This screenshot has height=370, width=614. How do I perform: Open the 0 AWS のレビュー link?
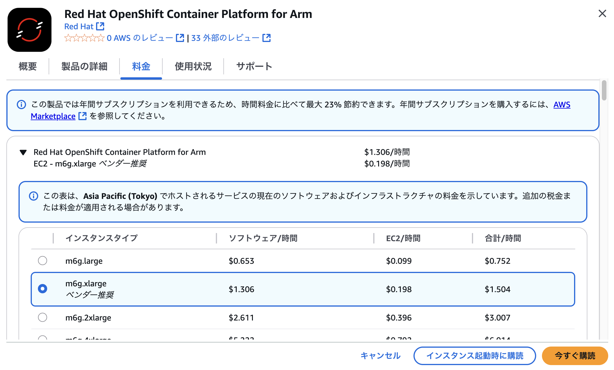point(140,38)
